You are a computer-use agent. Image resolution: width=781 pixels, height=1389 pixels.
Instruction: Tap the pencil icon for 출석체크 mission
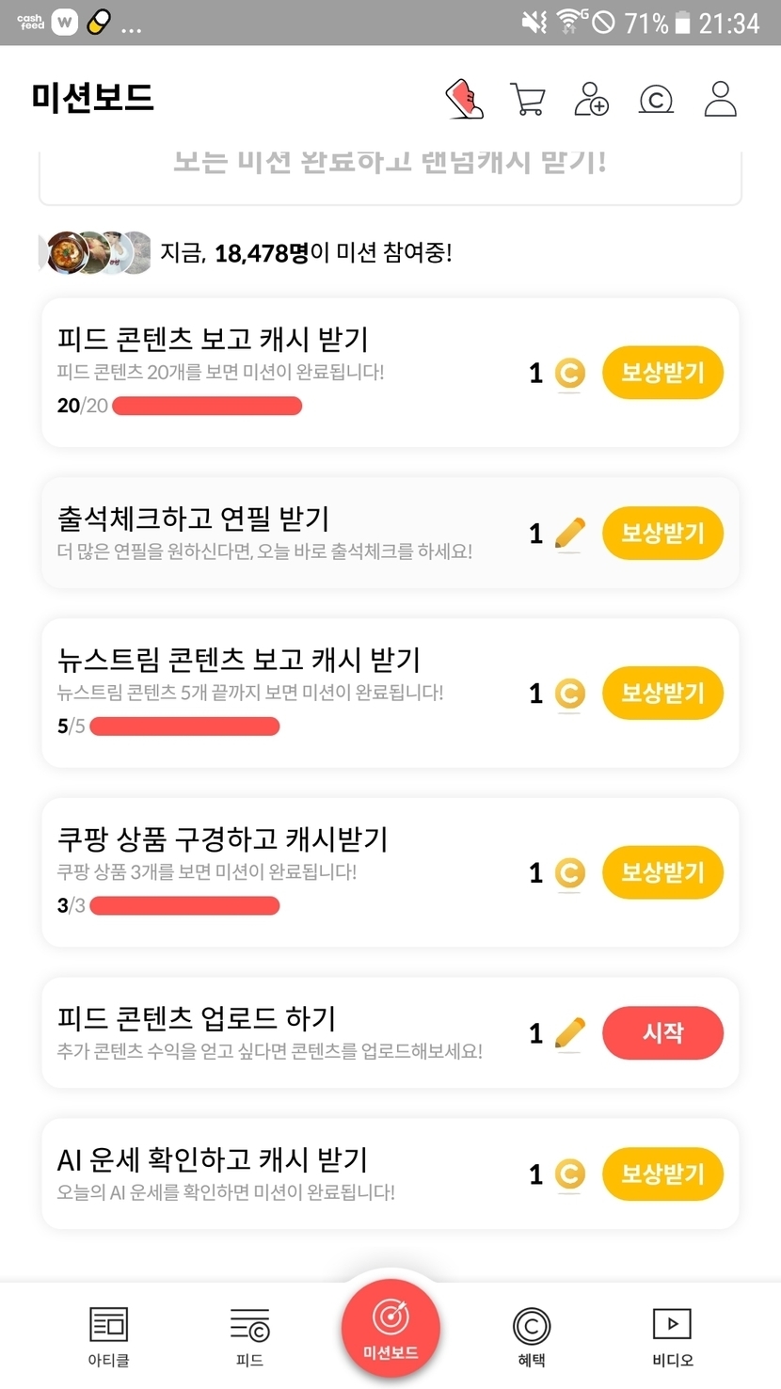(569, 534)
